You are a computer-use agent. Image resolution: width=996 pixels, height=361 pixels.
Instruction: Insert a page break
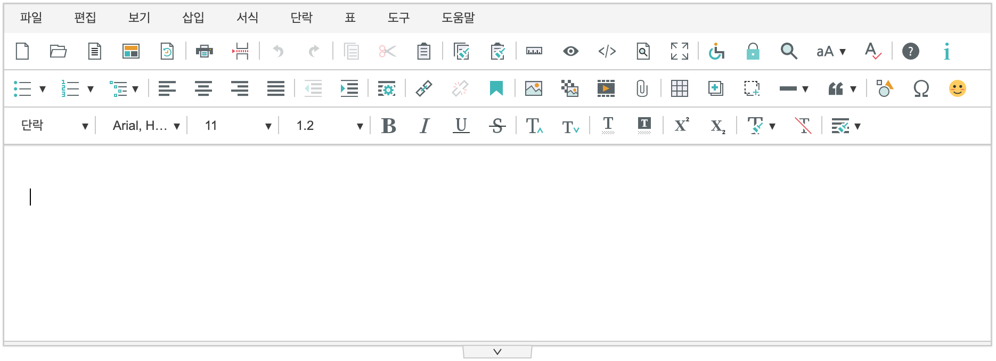click(x=240, y=52)
